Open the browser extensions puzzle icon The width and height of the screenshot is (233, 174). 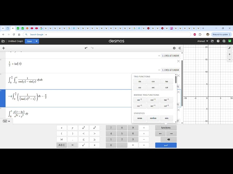coord(200,34)
